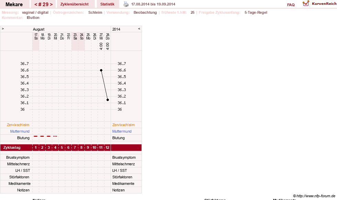Click the right 36.1 temperature axis label
Screen dimensions: 337x200
(122, 103)
